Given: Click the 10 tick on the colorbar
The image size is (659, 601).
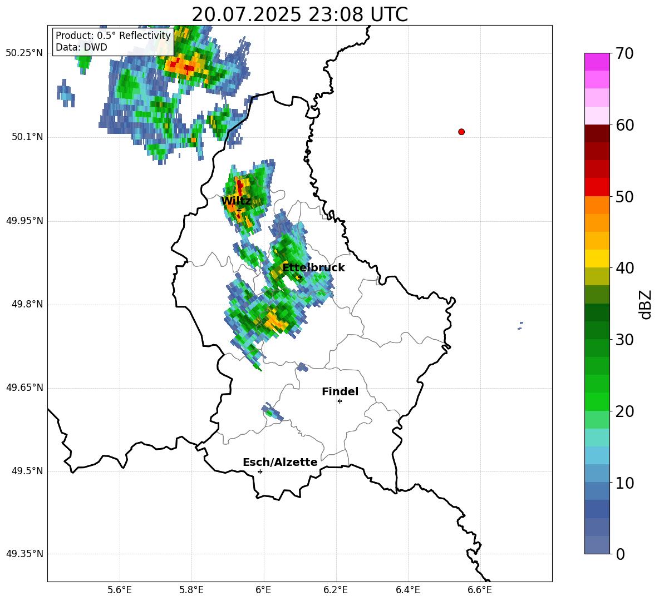Looking at the screenshot, I should click(624, 483).
